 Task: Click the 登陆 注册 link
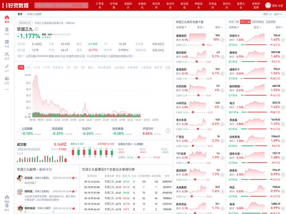point(277,6)
